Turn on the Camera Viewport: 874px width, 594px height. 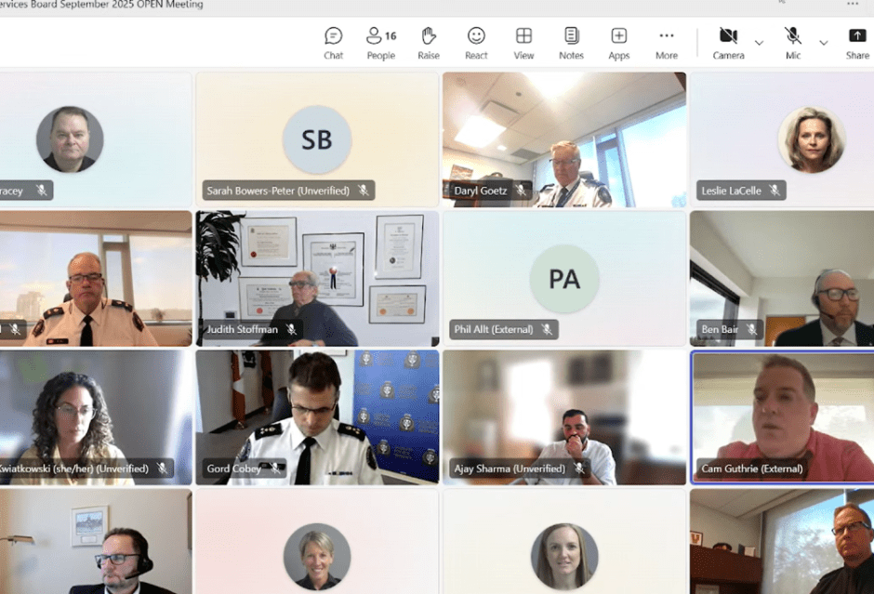coord(728,43)
